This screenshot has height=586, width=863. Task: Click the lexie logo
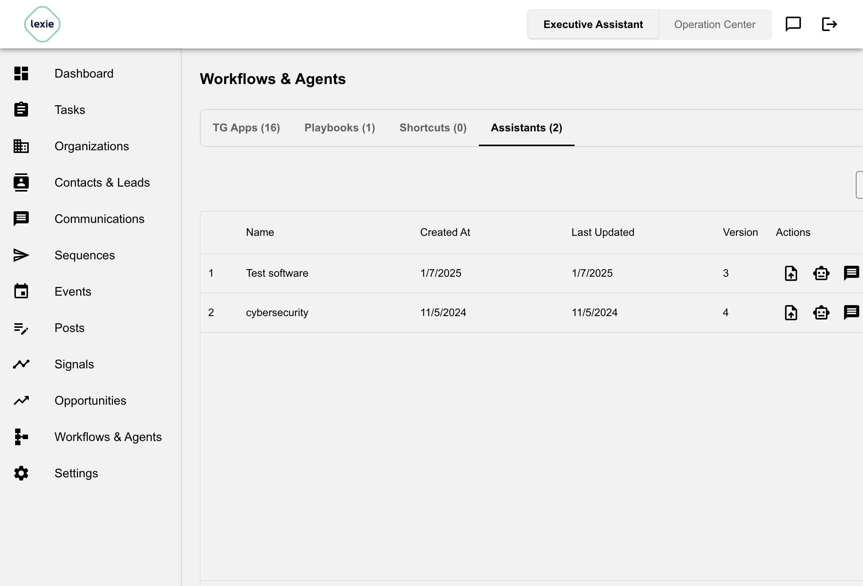point(42,24)
